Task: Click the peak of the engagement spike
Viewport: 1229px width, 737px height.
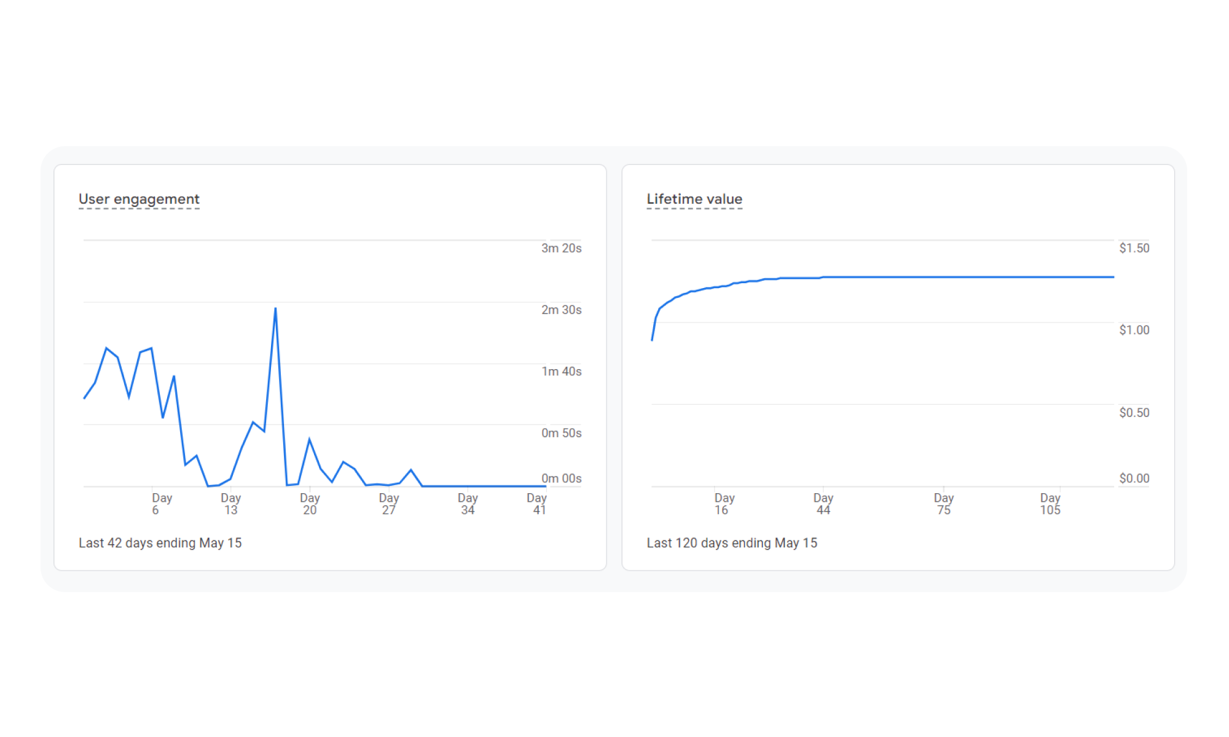Action: [275, 308]
